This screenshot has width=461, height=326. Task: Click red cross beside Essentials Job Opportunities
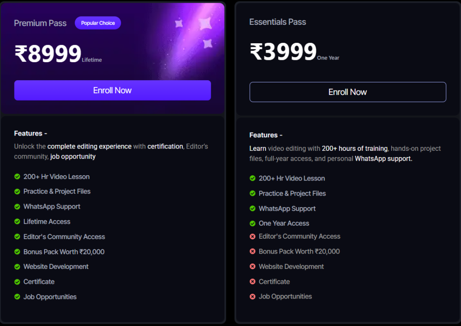click(253, 296)
